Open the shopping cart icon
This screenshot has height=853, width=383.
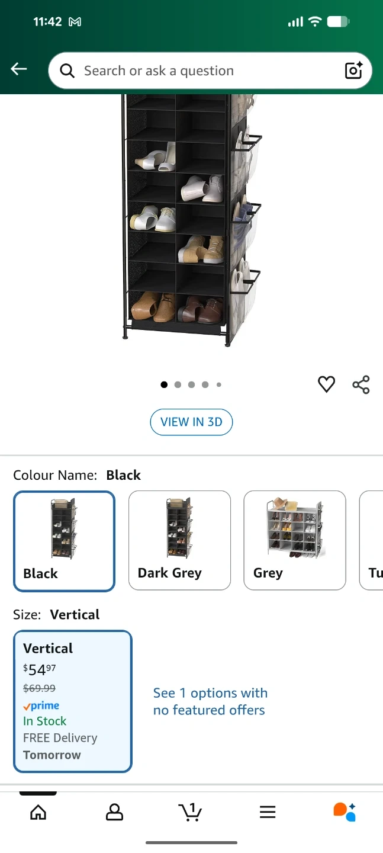[x=190, y=812]
